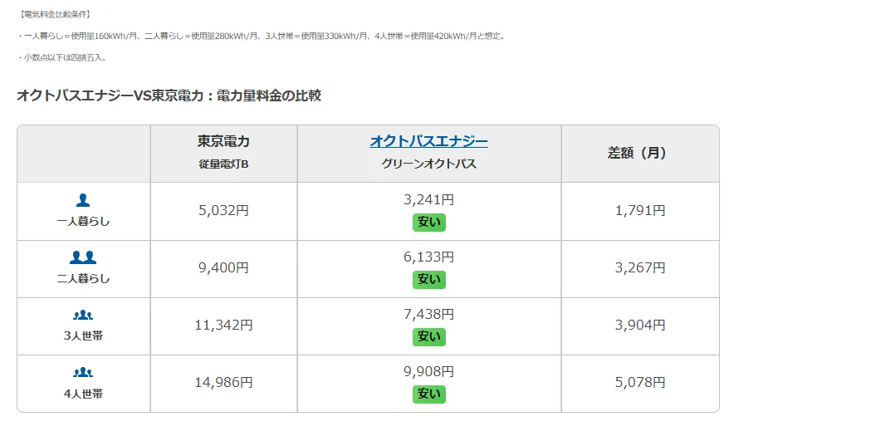Click the 6,133円 Octopus Energy value

tap(429, 257)
